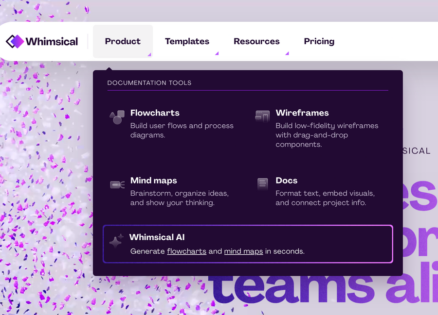Screen dimensions: 438x315
Task: Switch to the Product menu item
Action: [122, 41]
